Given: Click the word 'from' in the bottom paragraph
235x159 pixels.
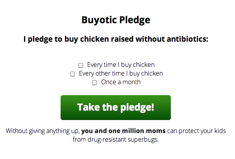Looking at the screenshot, I should point(79,139).
